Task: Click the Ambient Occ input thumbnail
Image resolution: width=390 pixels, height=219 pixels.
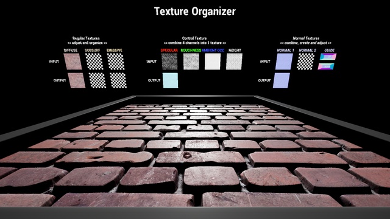Action: click(213, 61)
